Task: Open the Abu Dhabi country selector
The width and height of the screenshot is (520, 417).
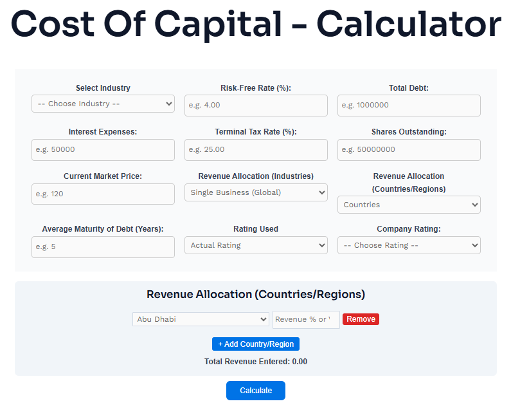Action: (201, 319)
